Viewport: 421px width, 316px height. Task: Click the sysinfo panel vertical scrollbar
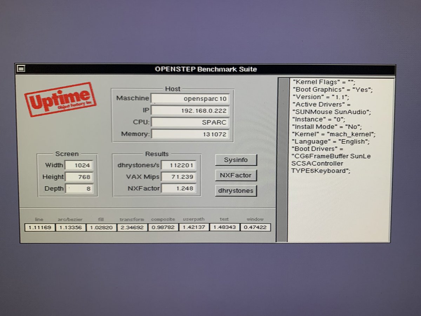[x=282, y=160]
